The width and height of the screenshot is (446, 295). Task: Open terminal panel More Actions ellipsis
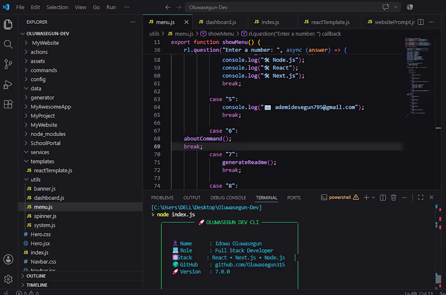click(405, 197)
